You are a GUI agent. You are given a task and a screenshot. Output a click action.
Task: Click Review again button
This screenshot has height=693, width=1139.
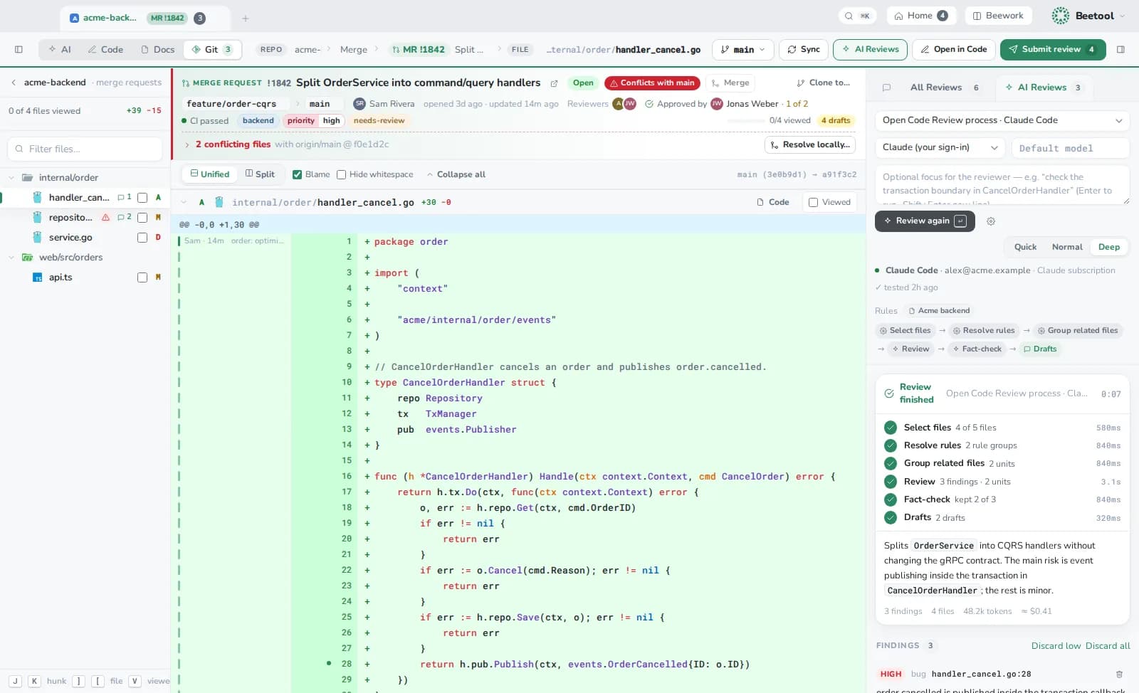click(923, 221)
